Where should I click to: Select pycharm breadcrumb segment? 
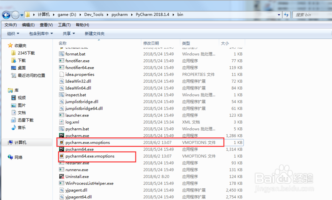(x=120, y=14)
